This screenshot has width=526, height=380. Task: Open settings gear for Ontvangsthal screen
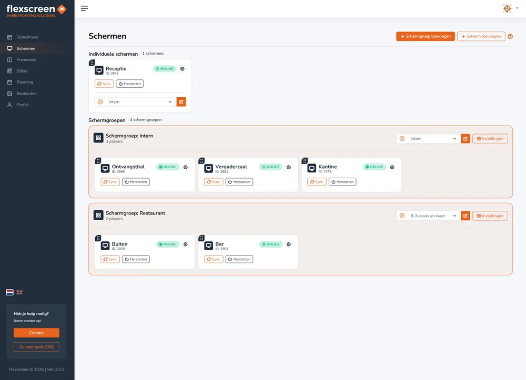(x=186, y=167)
